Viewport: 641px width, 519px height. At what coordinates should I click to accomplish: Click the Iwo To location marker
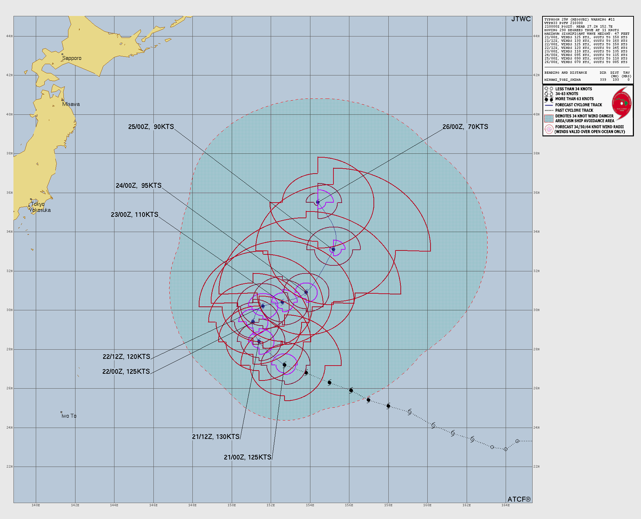tap(61, 412)
